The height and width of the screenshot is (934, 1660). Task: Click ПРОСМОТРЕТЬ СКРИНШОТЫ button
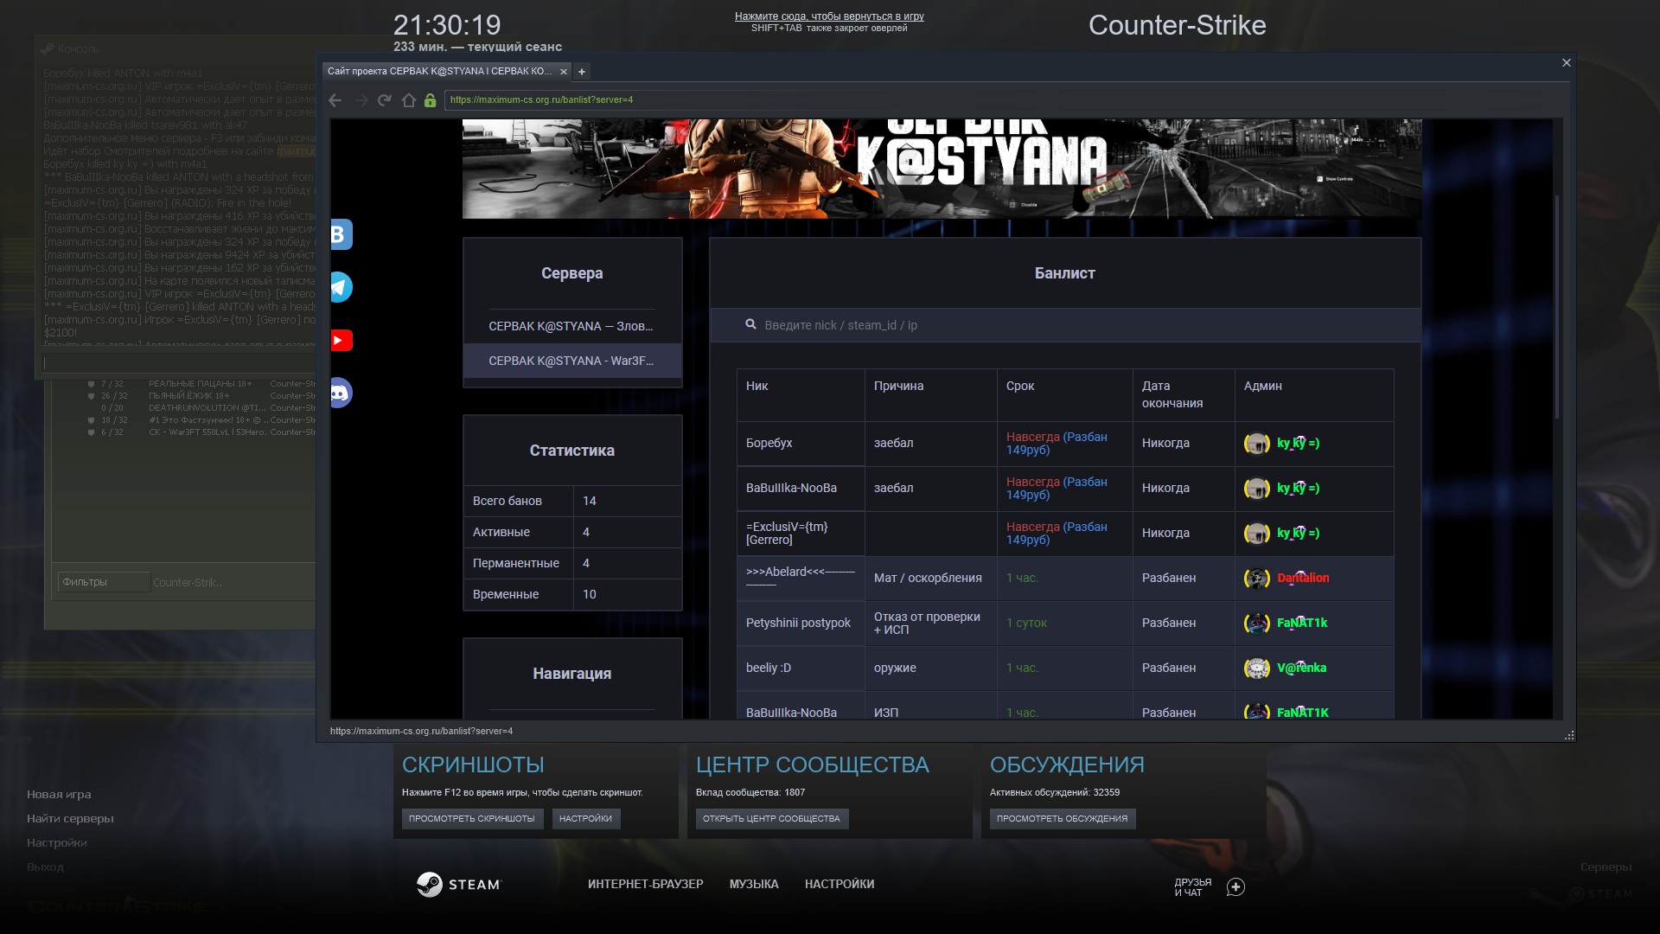click(x=472, y=819)
